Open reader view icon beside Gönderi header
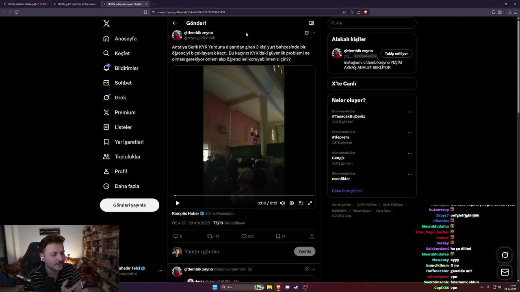The width and height of the screenshot is (520, 292). [311, 23]
